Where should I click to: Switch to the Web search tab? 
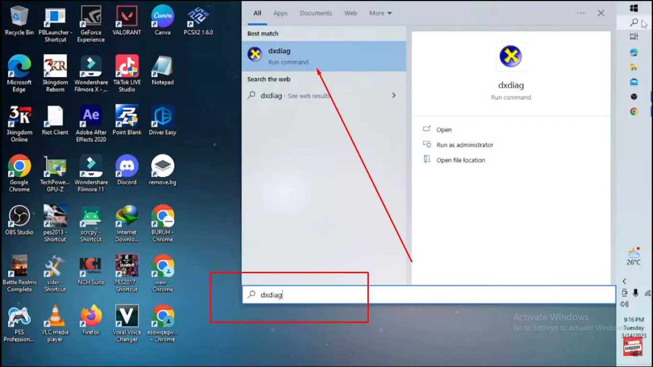pos(351,13)
